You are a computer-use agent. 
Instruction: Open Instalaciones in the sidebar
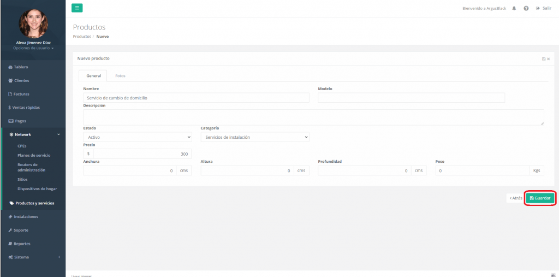(33, 217)
